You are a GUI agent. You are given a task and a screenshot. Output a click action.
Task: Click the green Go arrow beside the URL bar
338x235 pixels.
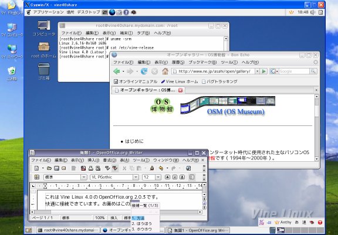coord(264,71)
